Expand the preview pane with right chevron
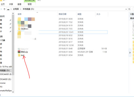This screenshot has height=97, width=134. point(130,53)
